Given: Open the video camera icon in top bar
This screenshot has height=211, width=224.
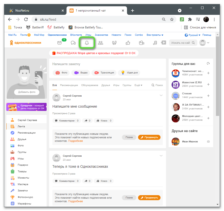Looking at the screenshot, I should [142, 43].
